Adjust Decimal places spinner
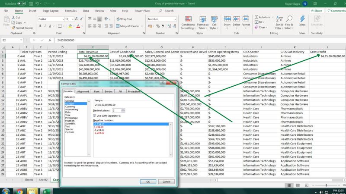The width and height of the screenshot is (346, 194). 123,110
